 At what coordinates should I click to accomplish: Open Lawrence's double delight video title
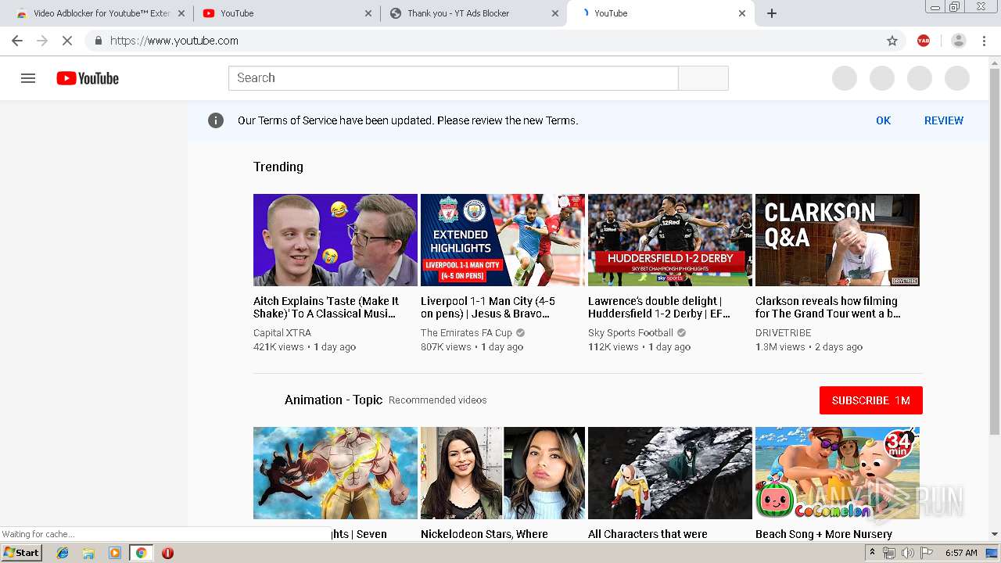point(659,307)
